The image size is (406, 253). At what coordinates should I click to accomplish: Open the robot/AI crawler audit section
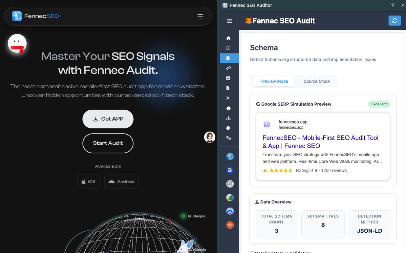(228, 108)
